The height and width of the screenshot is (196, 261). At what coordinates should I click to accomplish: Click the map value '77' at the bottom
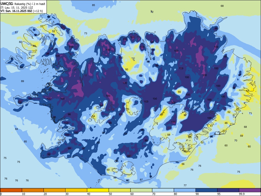click(x=185, y=185)
